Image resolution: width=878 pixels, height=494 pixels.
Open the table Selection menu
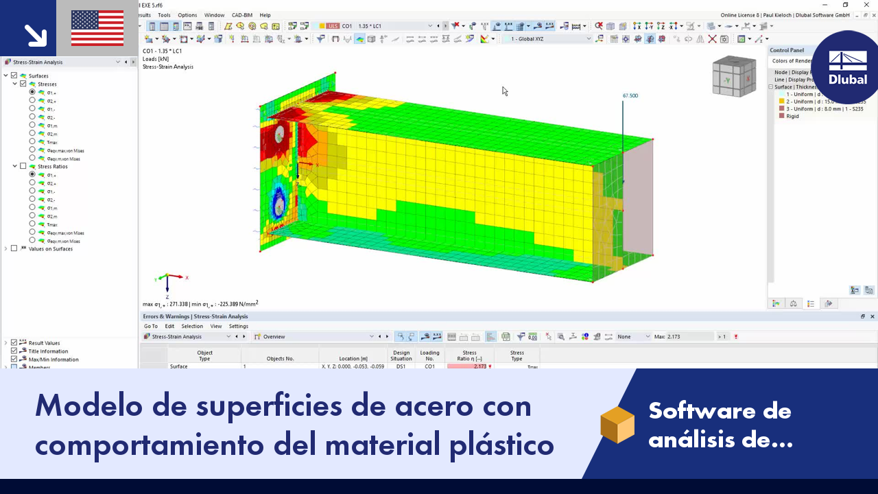(x=192, y=327)
